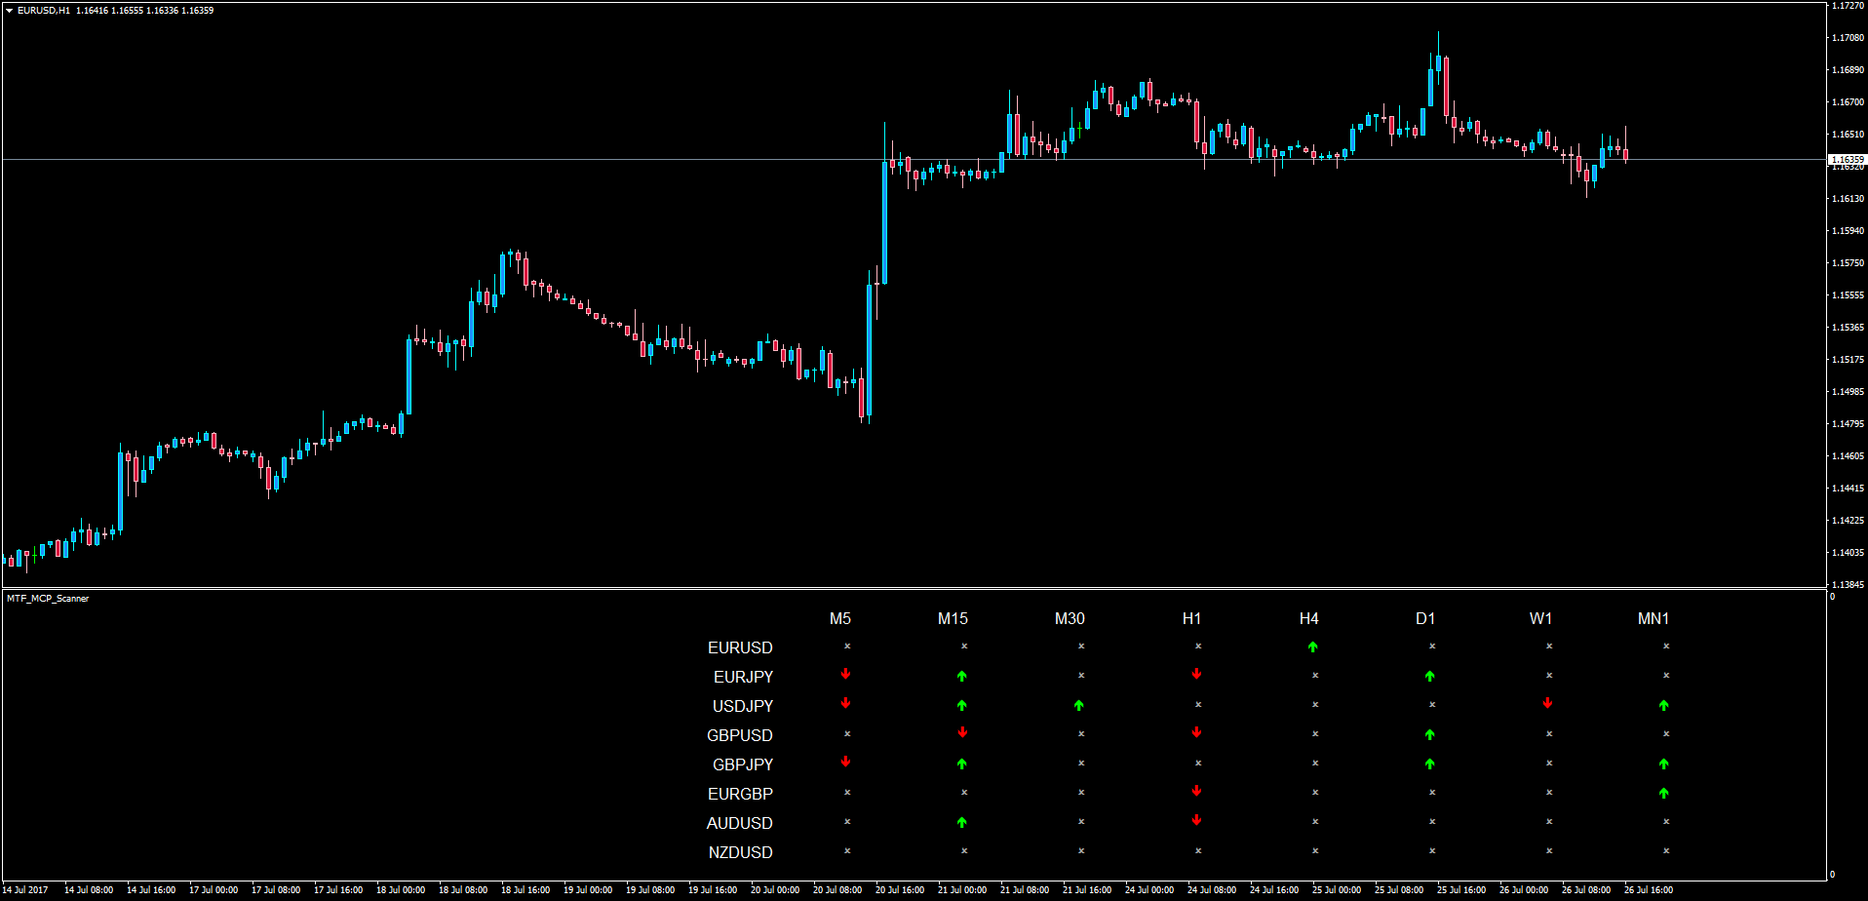
Task: Click the 20 Jul 16:00 time axis label
Action: (900, 889)
